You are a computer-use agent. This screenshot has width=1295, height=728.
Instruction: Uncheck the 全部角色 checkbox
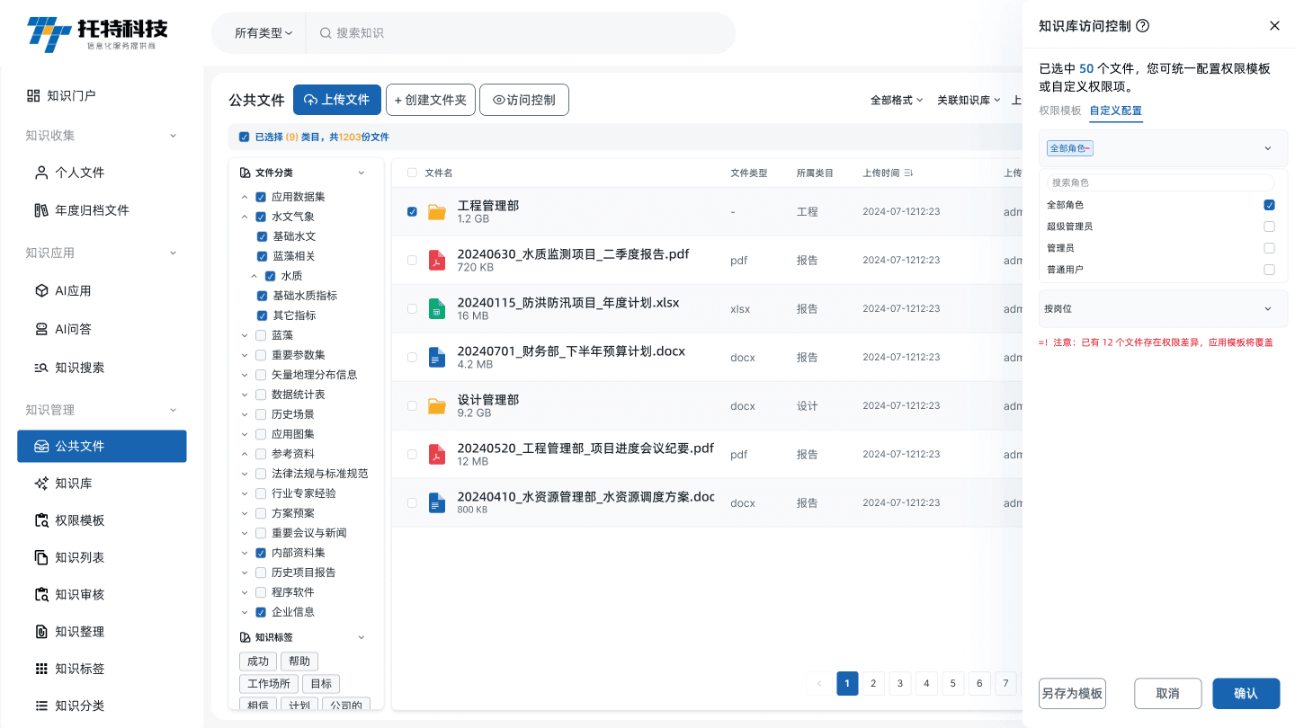(1269, 205)
